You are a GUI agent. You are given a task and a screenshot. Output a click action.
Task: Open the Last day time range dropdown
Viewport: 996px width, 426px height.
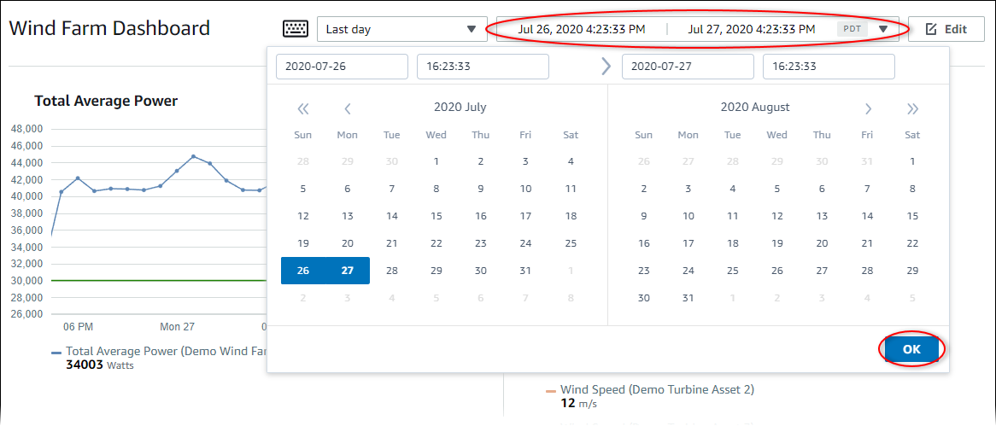tap(401, 29)
